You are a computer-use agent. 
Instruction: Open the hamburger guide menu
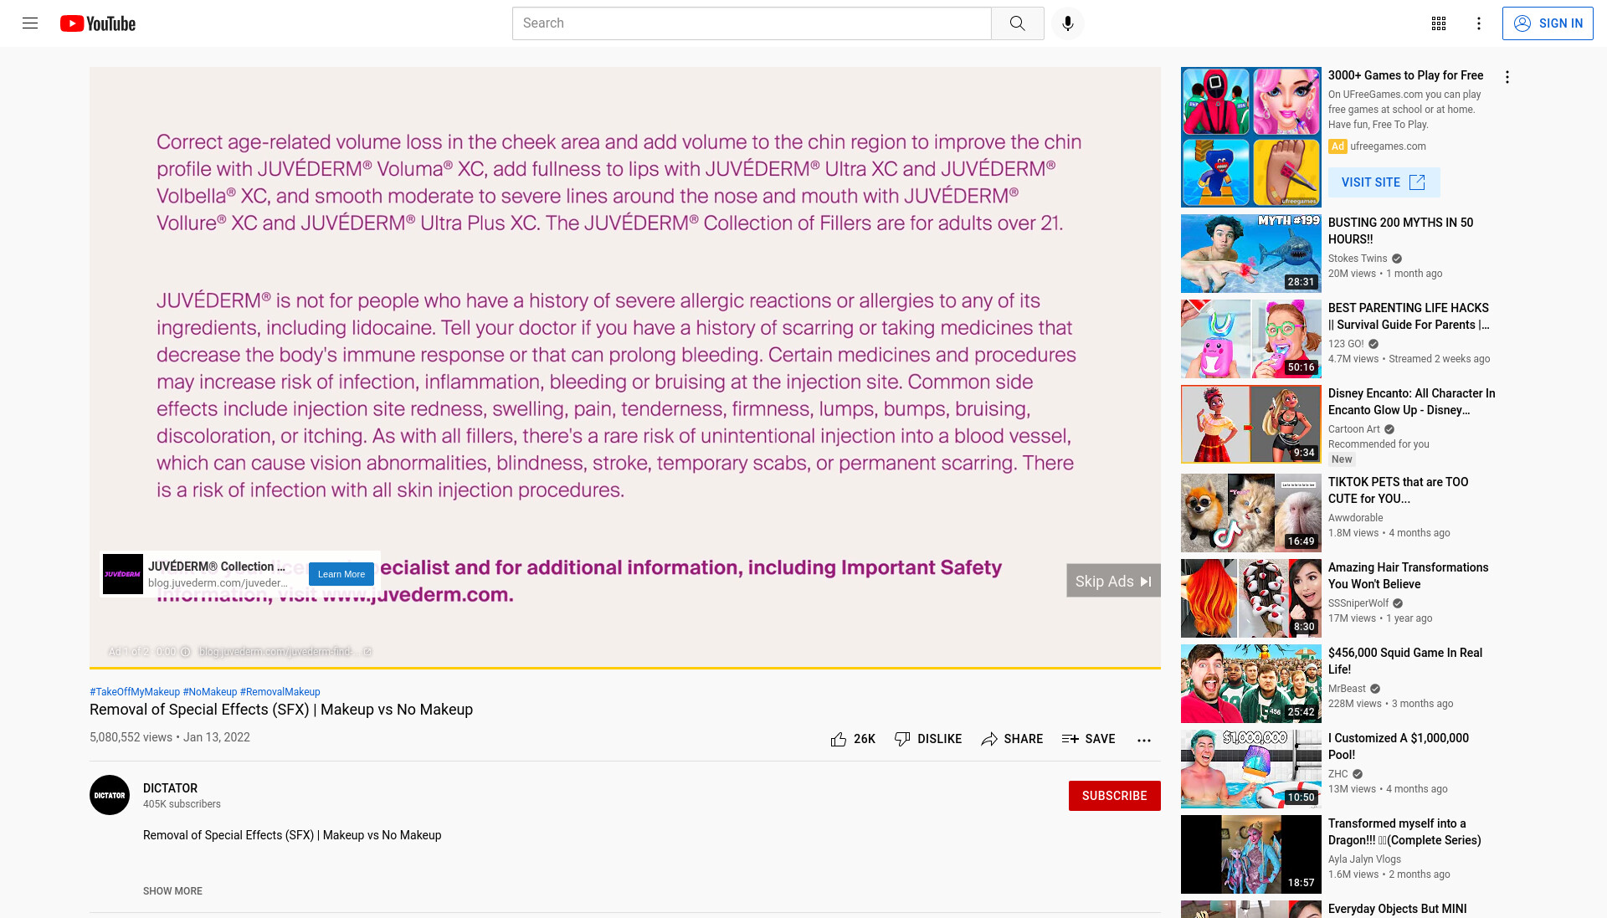pyautogui.click(x=30, y=23)
